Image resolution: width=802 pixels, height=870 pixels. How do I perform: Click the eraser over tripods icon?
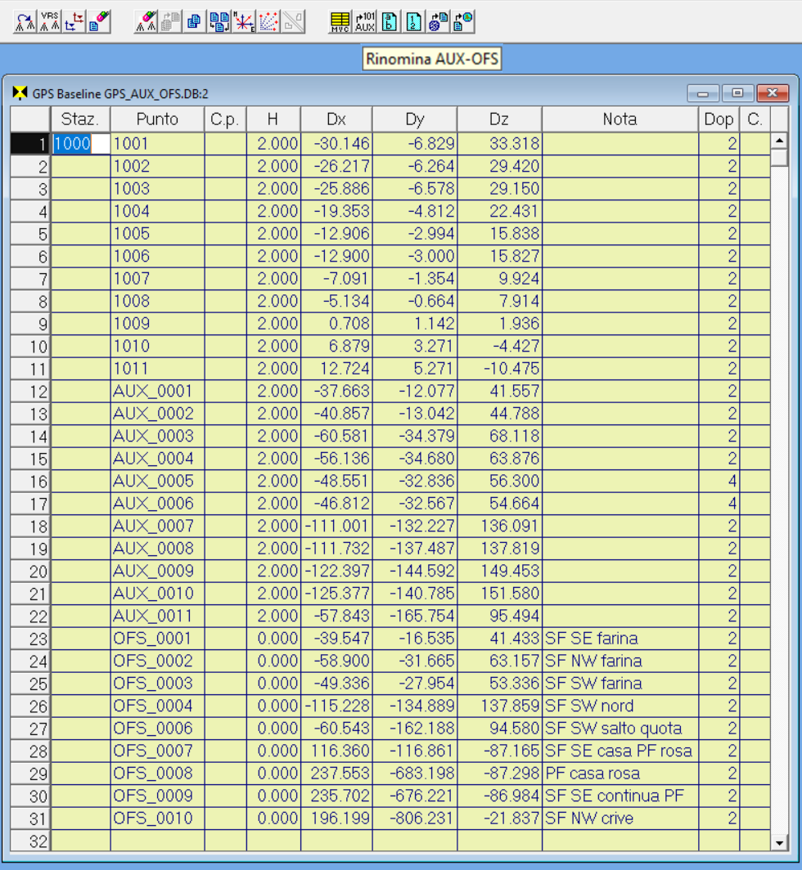pyautogui.click(x=146, y=21)
